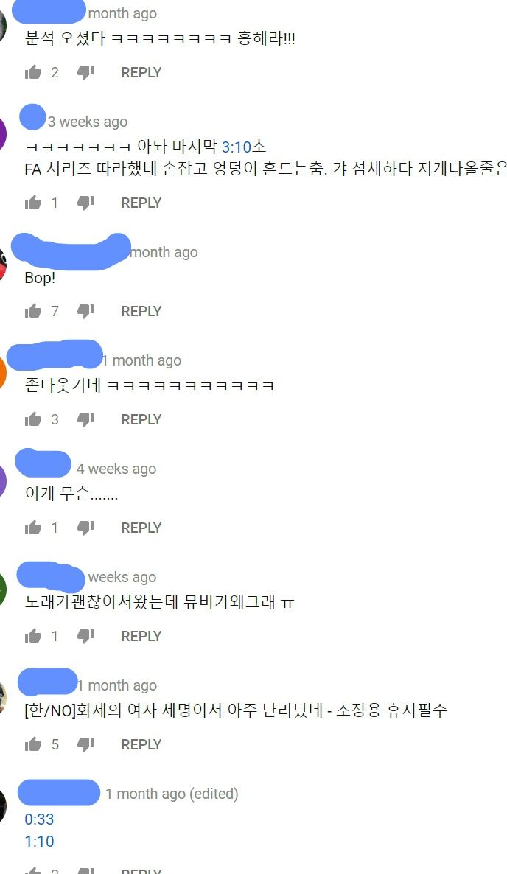Thumbs down the 이게 무슨 comment

85,528
